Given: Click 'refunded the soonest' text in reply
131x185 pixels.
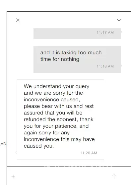Looking at the screenshot, I should (50, 119).
